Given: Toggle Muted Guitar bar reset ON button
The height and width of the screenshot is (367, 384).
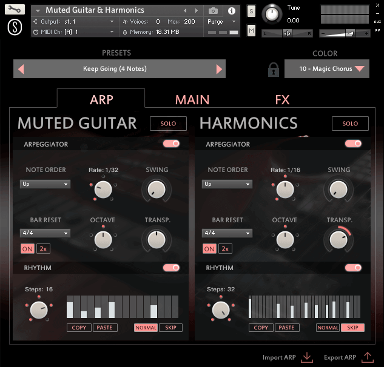Looking at the screenshot, I should click(27, 249).
